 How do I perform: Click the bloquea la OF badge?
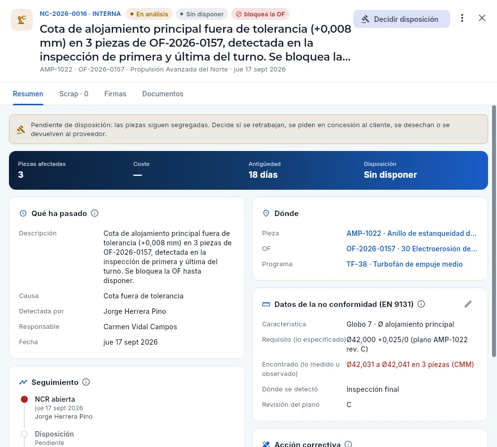pos(260,14)
